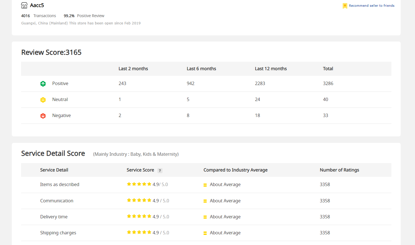
Task: Click the Number of Ratings header
Action: pyautogui.click(x=339, y=170)
